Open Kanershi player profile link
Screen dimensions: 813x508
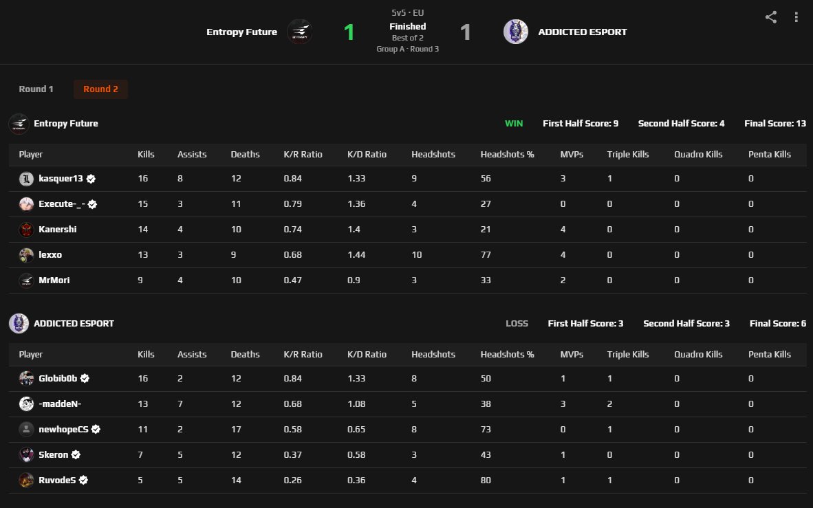(x=58, y=229)
